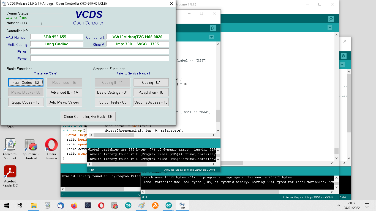Image resolution: width=376 pixels, height=211 pixels.
Task: Open Thunderbird from the taskbar
Action: 61,205
